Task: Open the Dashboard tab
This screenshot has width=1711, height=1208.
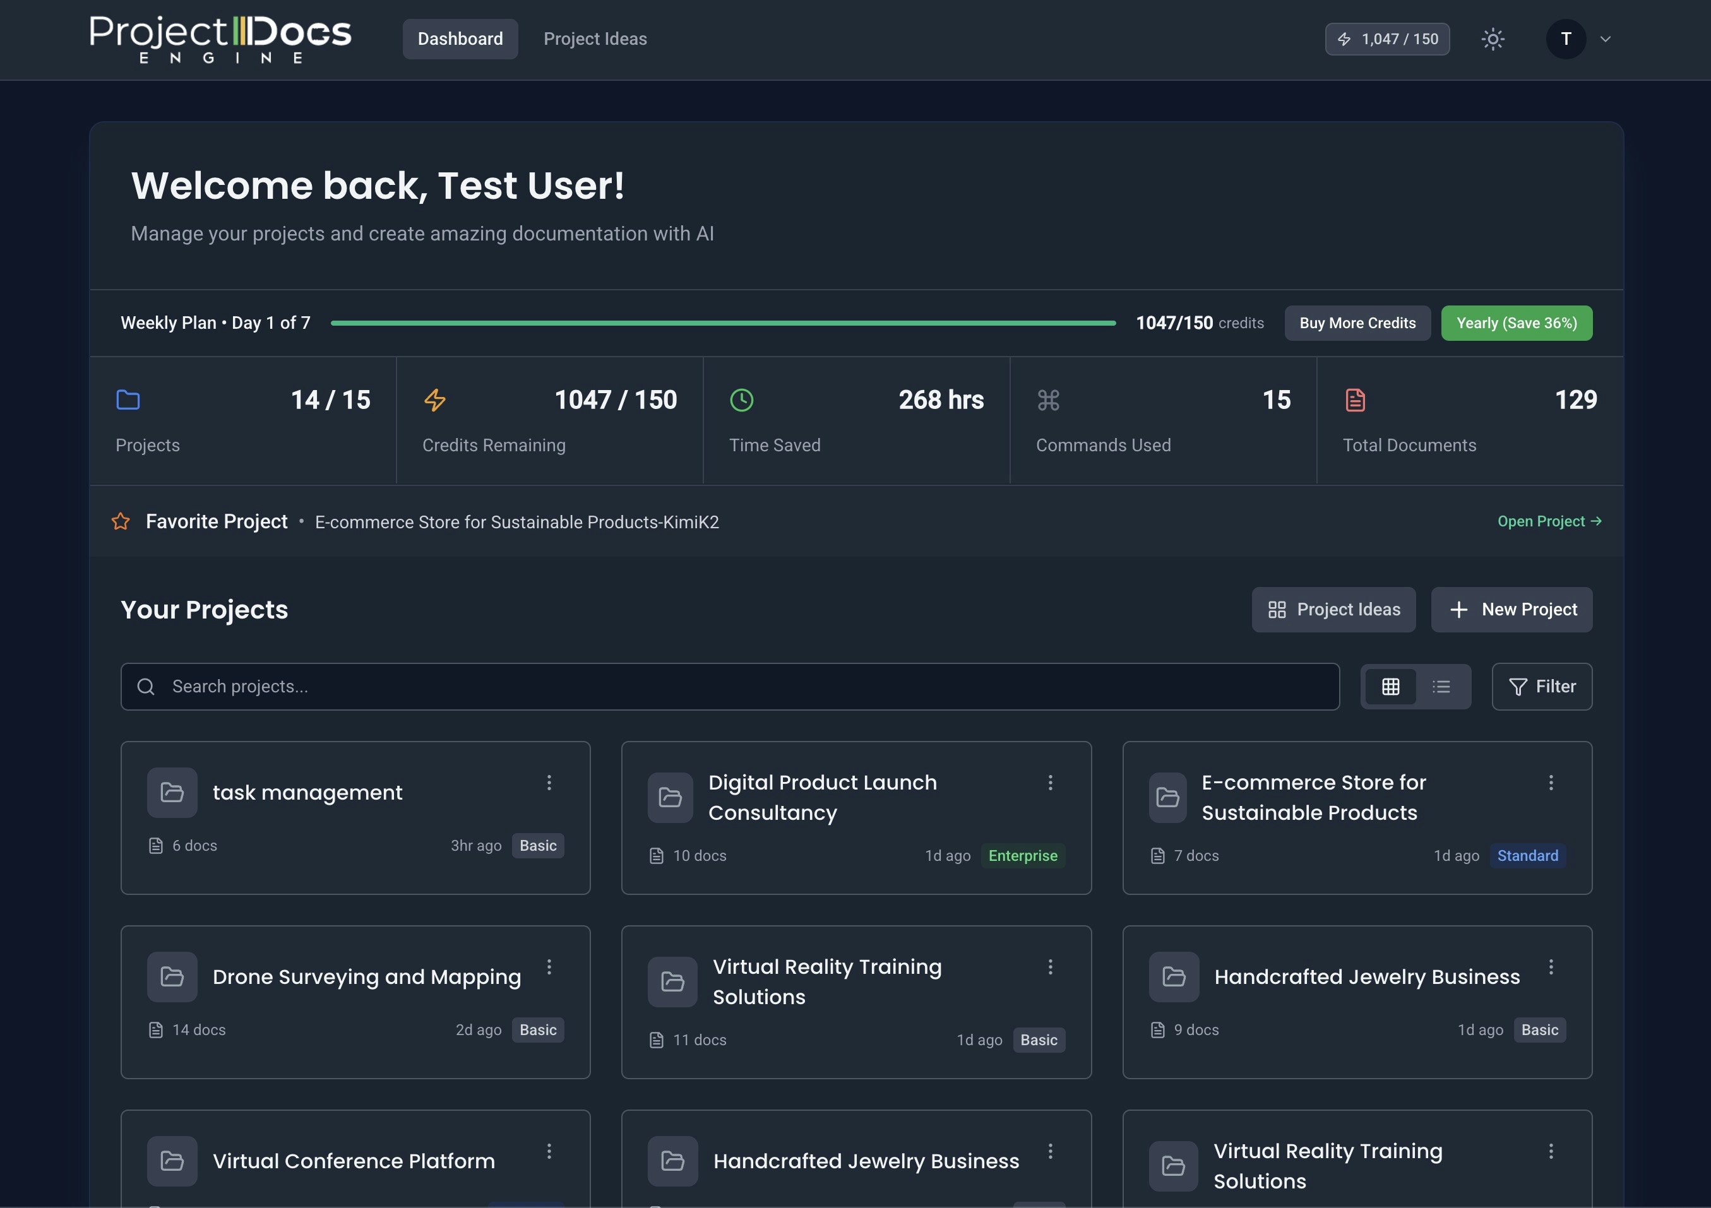Action: [460, 38]
